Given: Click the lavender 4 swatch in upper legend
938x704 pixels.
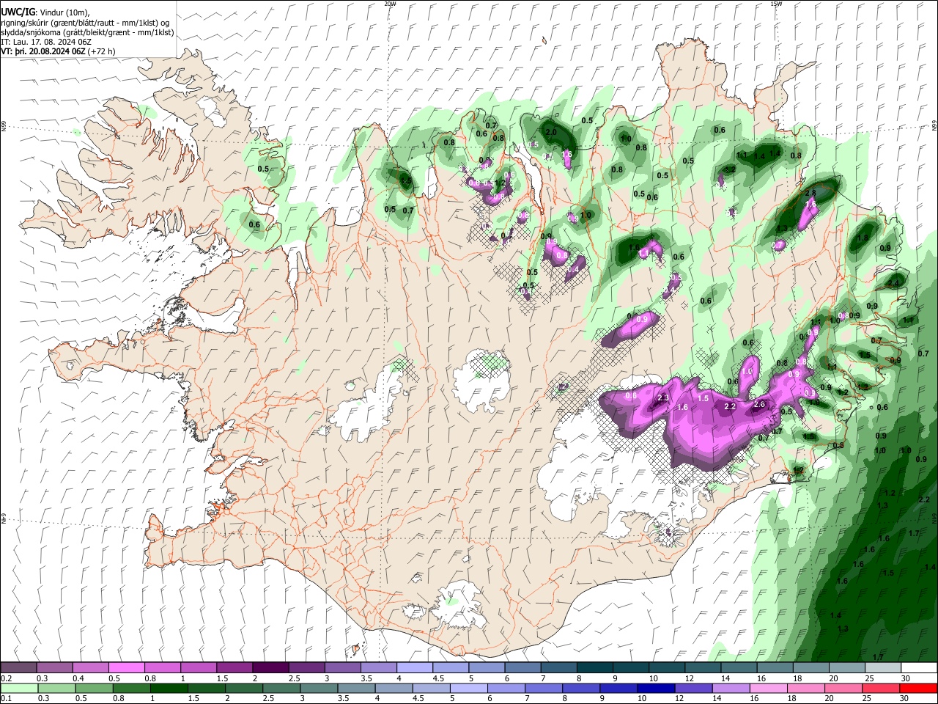Looking at the screenshot, I should 413,668.
